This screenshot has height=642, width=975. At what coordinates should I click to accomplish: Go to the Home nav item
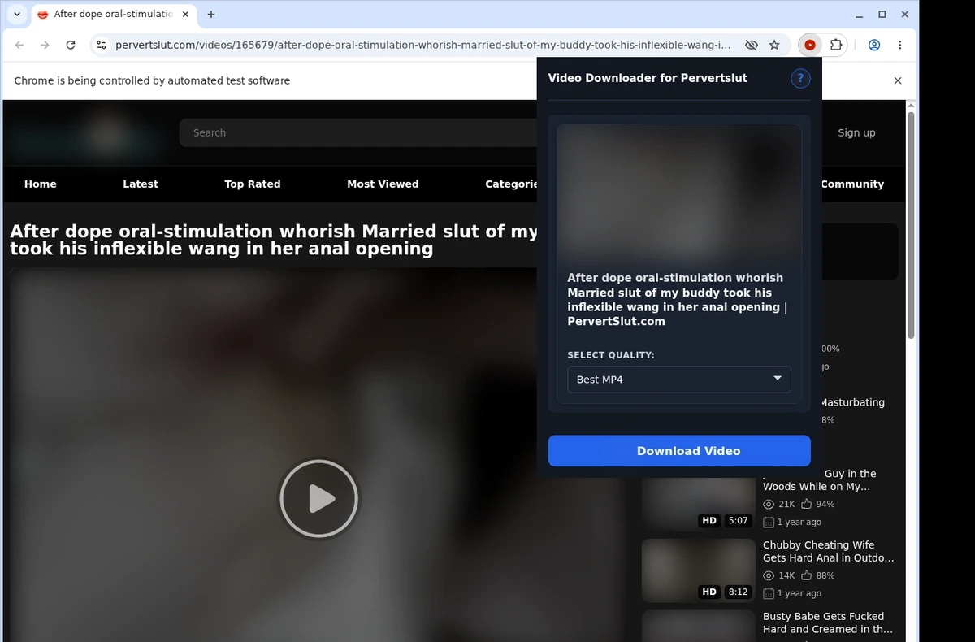point(41,184)
